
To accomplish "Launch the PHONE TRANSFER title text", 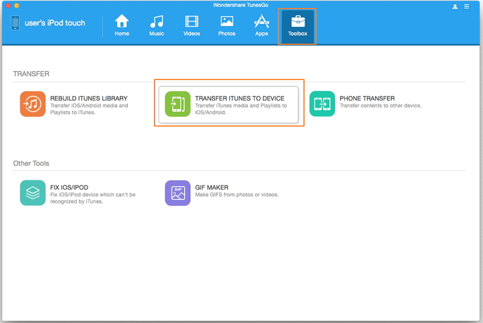I will click(367, 98).
